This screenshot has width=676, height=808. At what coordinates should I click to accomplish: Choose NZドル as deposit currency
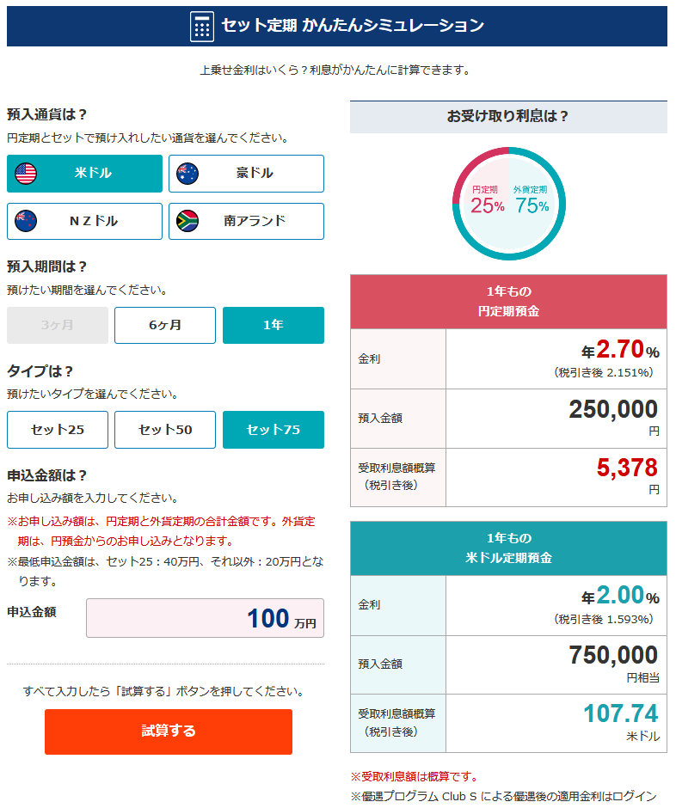[x=84, y=222]
